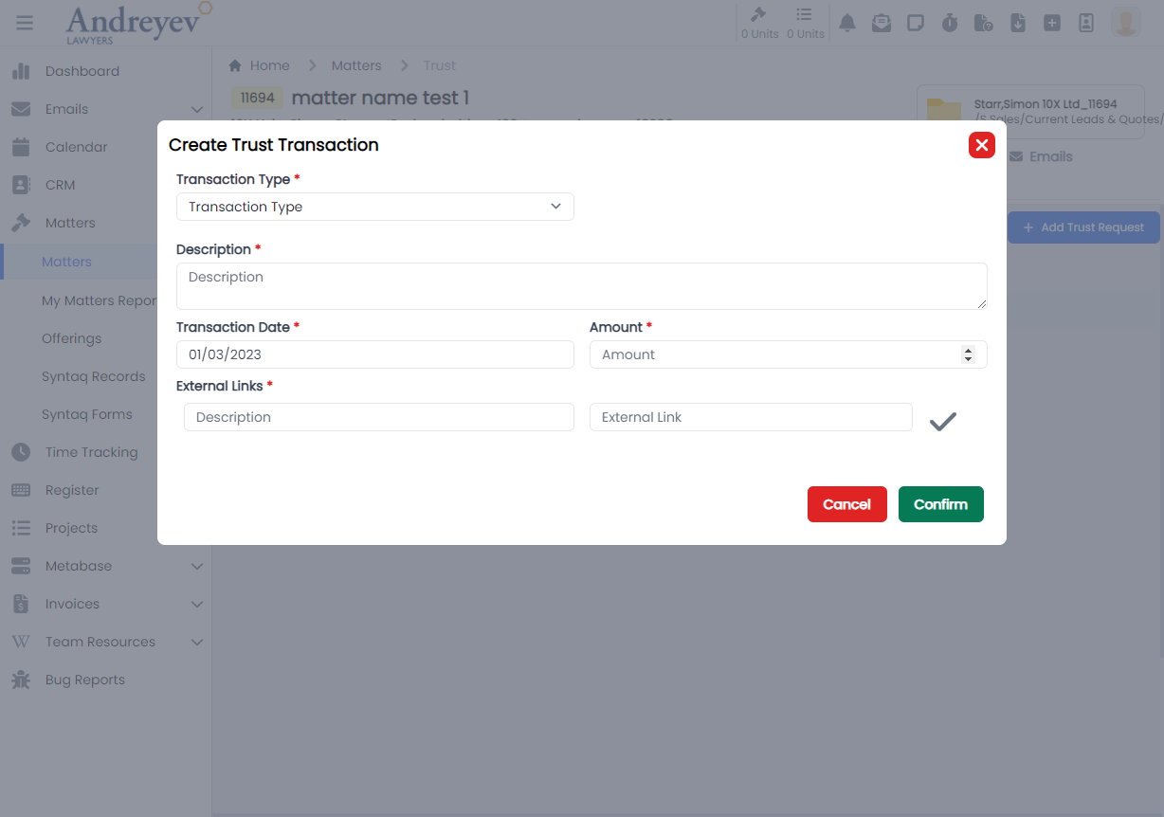The image size is (1164, 817).
Task: Open Time Tracking in the sidebar
Action: coord(91,452)
